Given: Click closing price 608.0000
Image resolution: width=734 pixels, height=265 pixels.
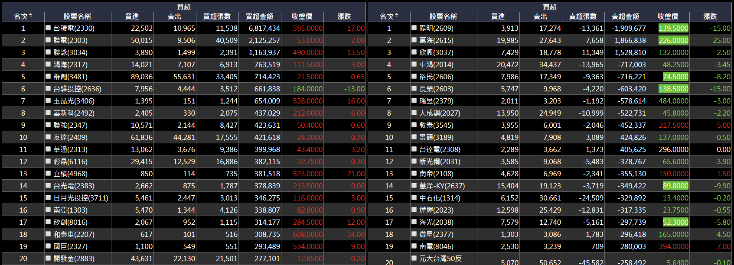Looking at the screenshot, I should tap(308, 234).
